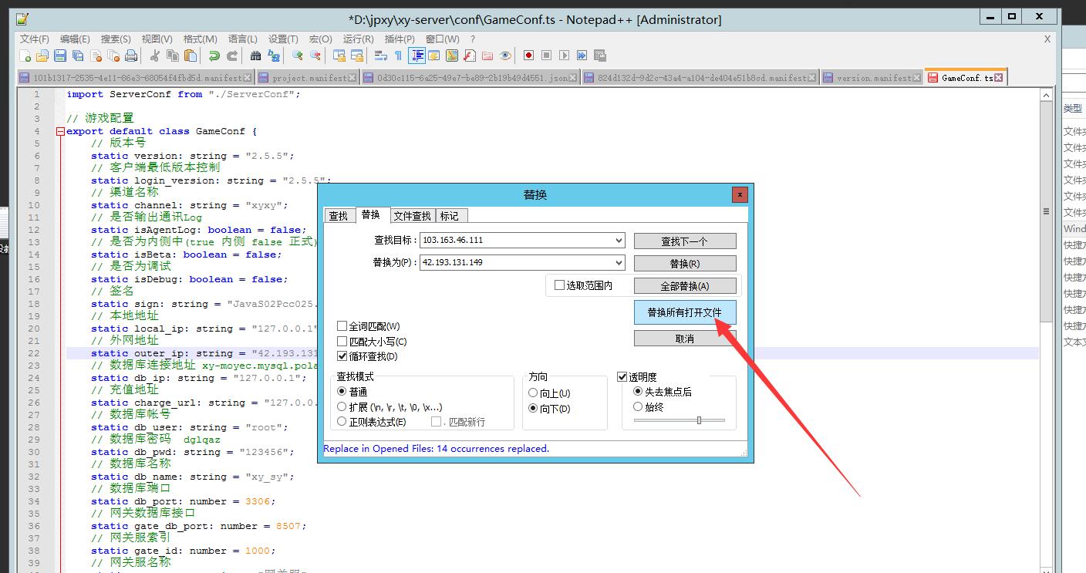Collapse the GameConf class fold marker
The height and width of the screenshot is (573, 1086).
tap(60, 131)
